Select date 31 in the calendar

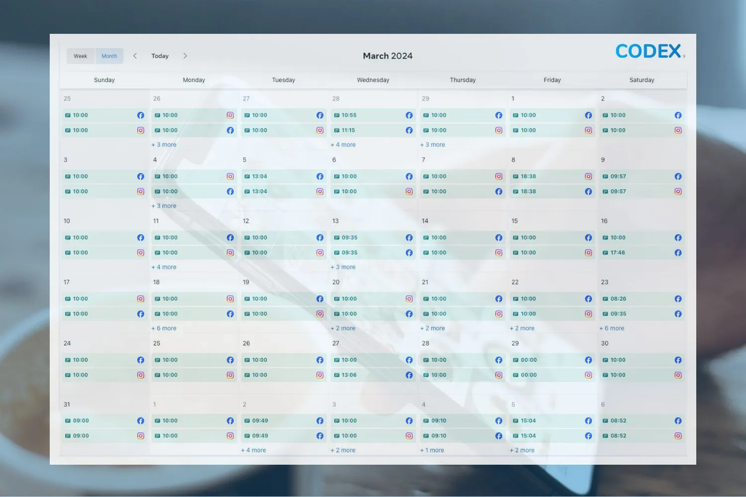coord(67,405)
